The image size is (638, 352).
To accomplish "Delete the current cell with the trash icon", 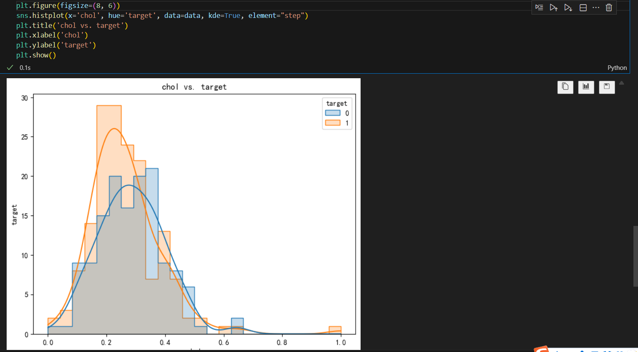I will point(609,7).
